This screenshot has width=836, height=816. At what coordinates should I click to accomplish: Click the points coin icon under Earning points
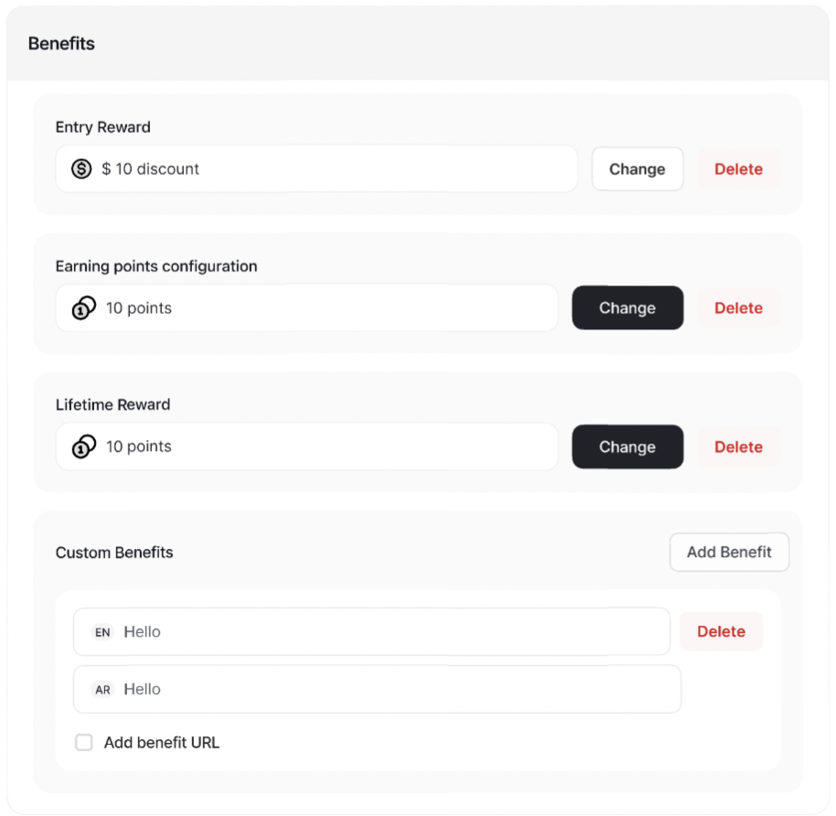point(81,308)
